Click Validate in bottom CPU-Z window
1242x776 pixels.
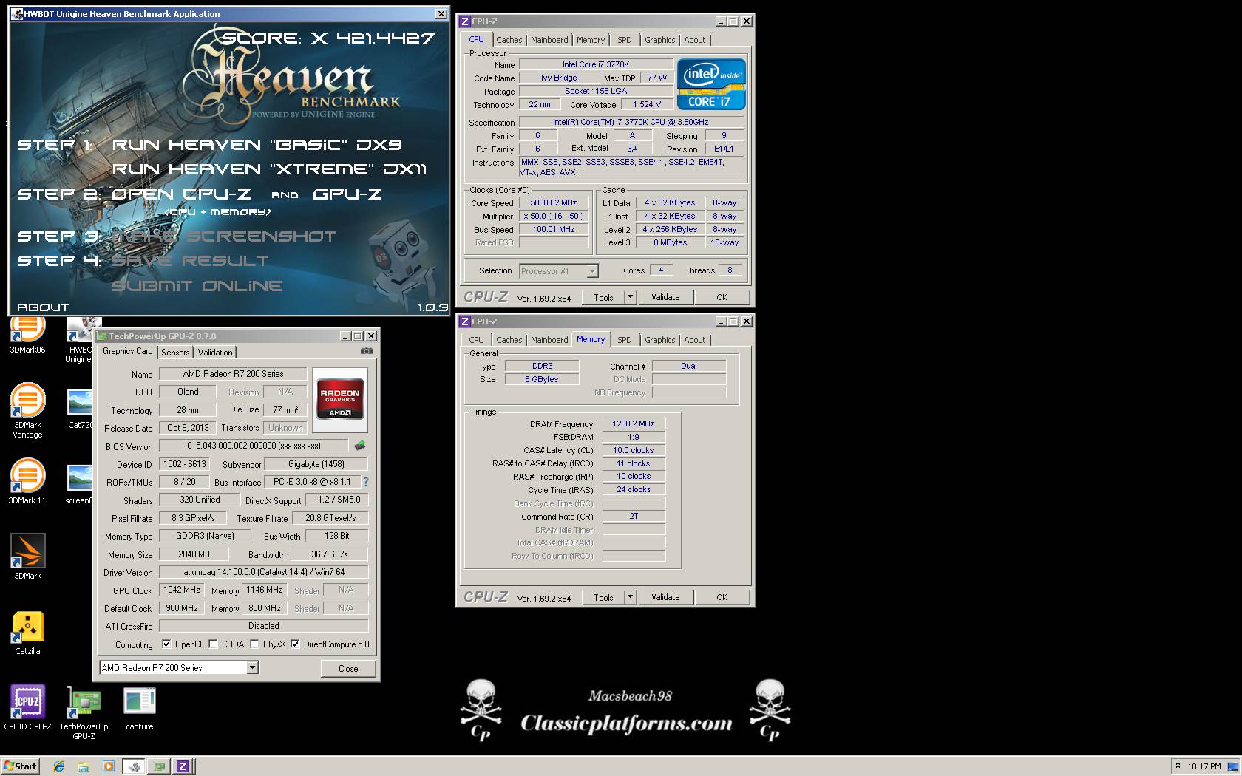tap(665, 597)
